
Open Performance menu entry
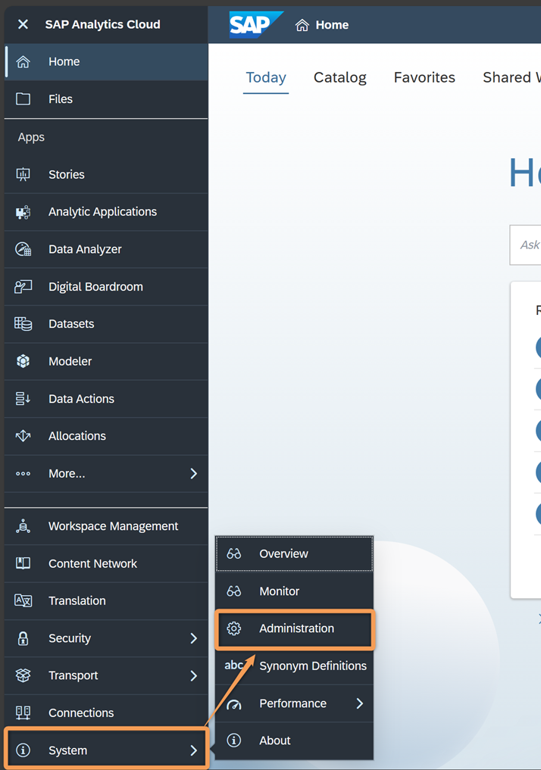[x=294, y=703]
